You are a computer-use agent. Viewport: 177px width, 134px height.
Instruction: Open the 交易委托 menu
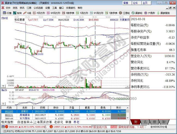(x=71, y=8)
